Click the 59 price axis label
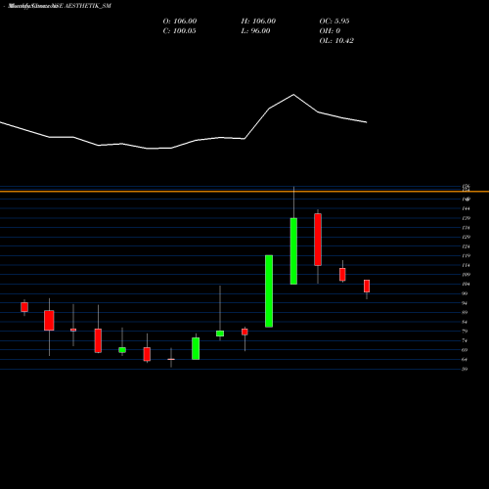This screenshot has height=489, width=489. pos(465,369)
